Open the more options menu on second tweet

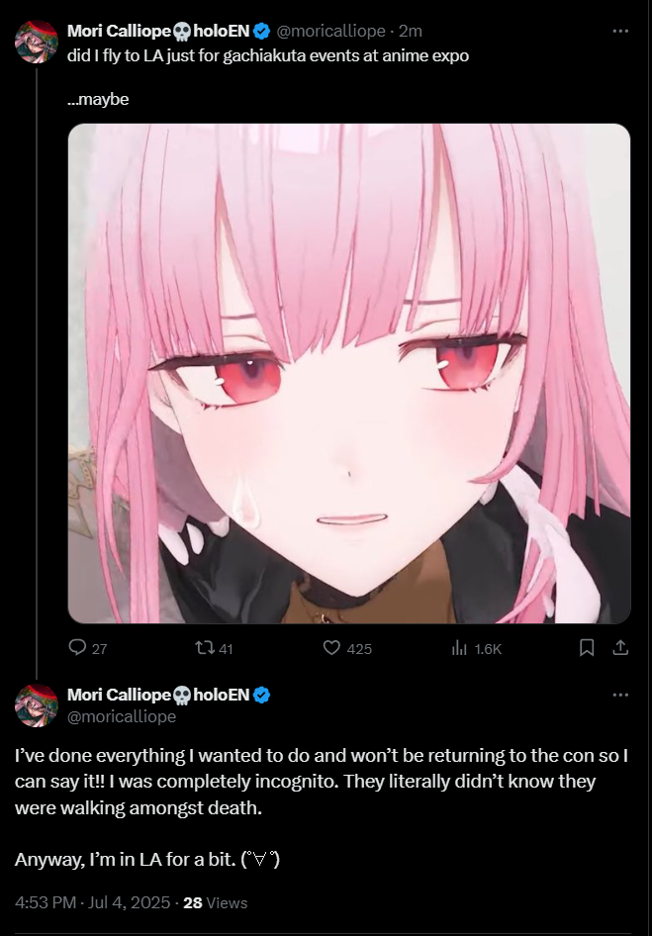click(x=620, y=695)
